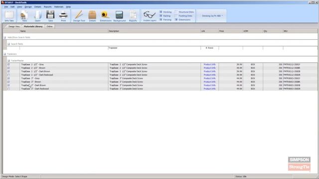Click the UOM column header
This screenshot has height=179, width=319.
coord(253,31)
